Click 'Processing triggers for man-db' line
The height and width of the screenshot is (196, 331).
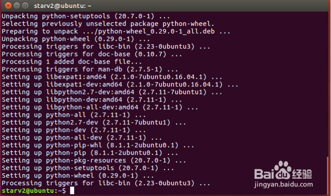point(90,69)
